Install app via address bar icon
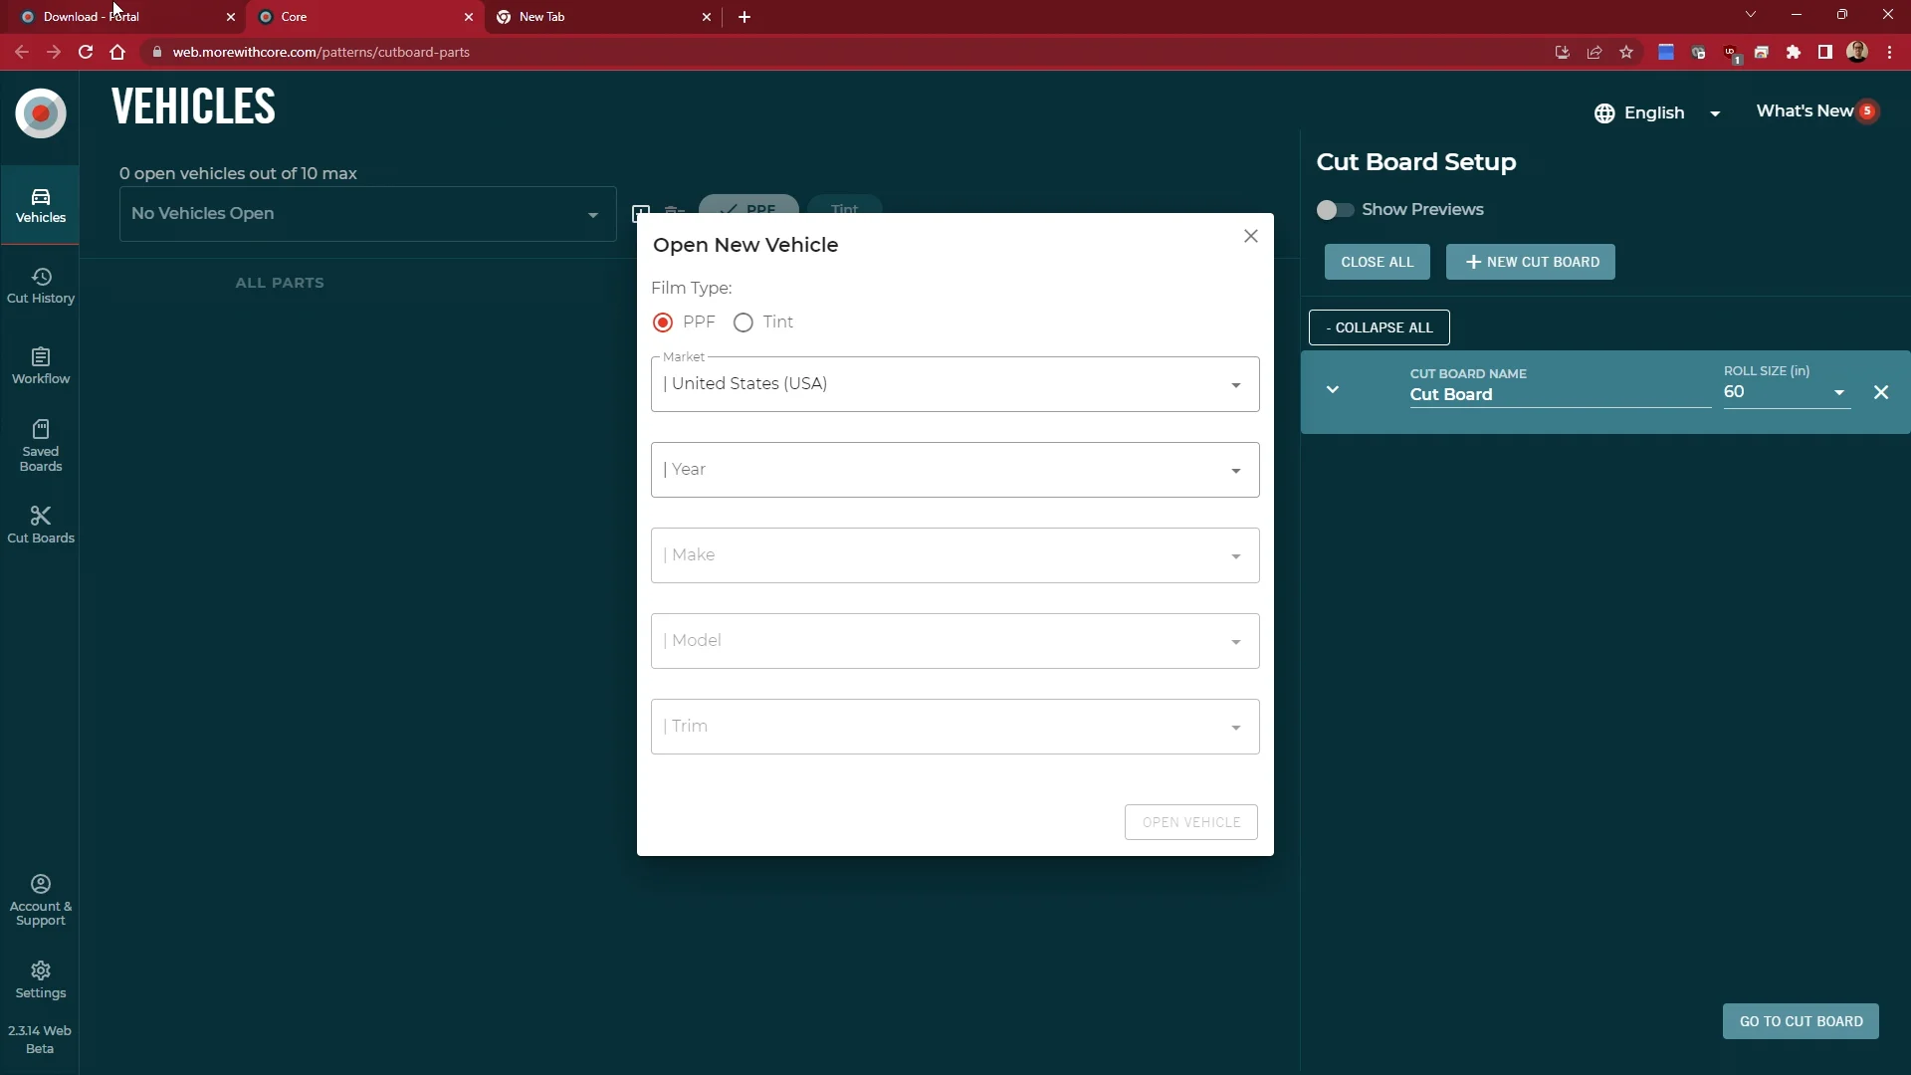This screenshot has height=1075, width=1911. [1563, 53]
